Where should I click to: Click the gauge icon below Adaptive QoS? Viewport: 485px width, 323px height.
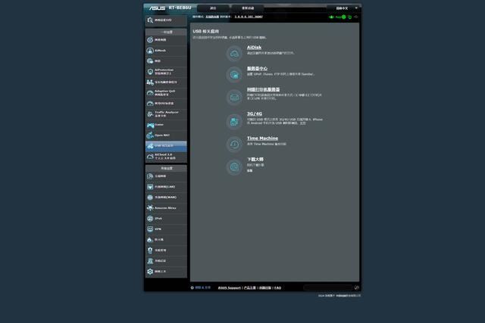(x=150, y=104)
